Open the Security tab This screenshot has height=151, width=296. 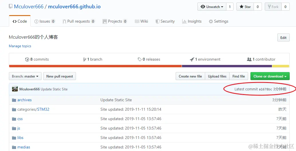tap(165, 21)
